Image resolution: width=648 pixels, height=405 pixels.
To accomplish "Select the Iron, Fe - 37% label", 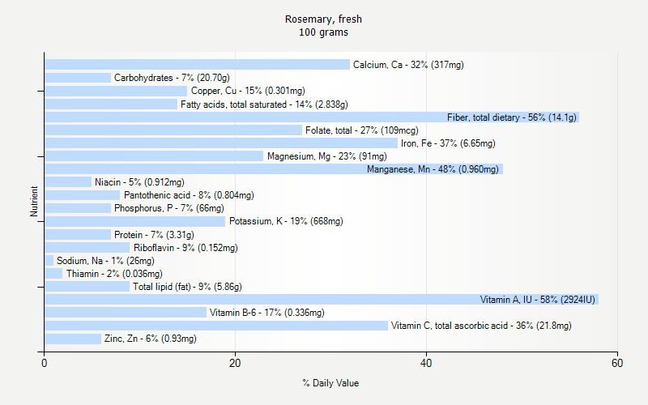I will pyautogui.click(x=448, y=143).
